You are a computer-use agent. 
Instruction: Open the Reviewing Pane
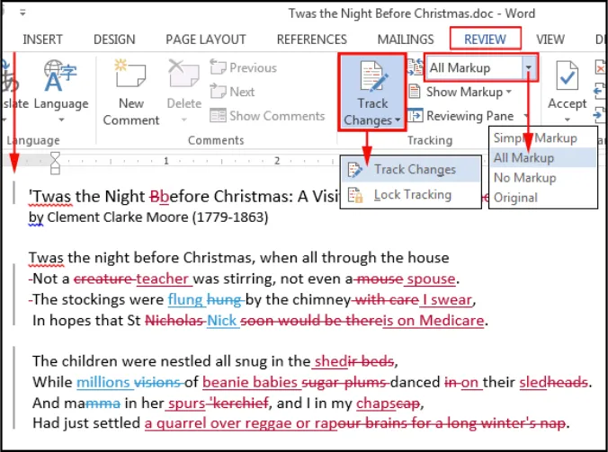click(467, 115)
